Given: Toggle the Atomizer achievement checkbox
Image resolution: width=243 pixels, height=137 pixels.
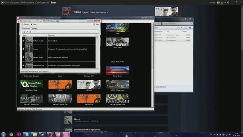Looking at the screenshot, I should tap(24, 49).
